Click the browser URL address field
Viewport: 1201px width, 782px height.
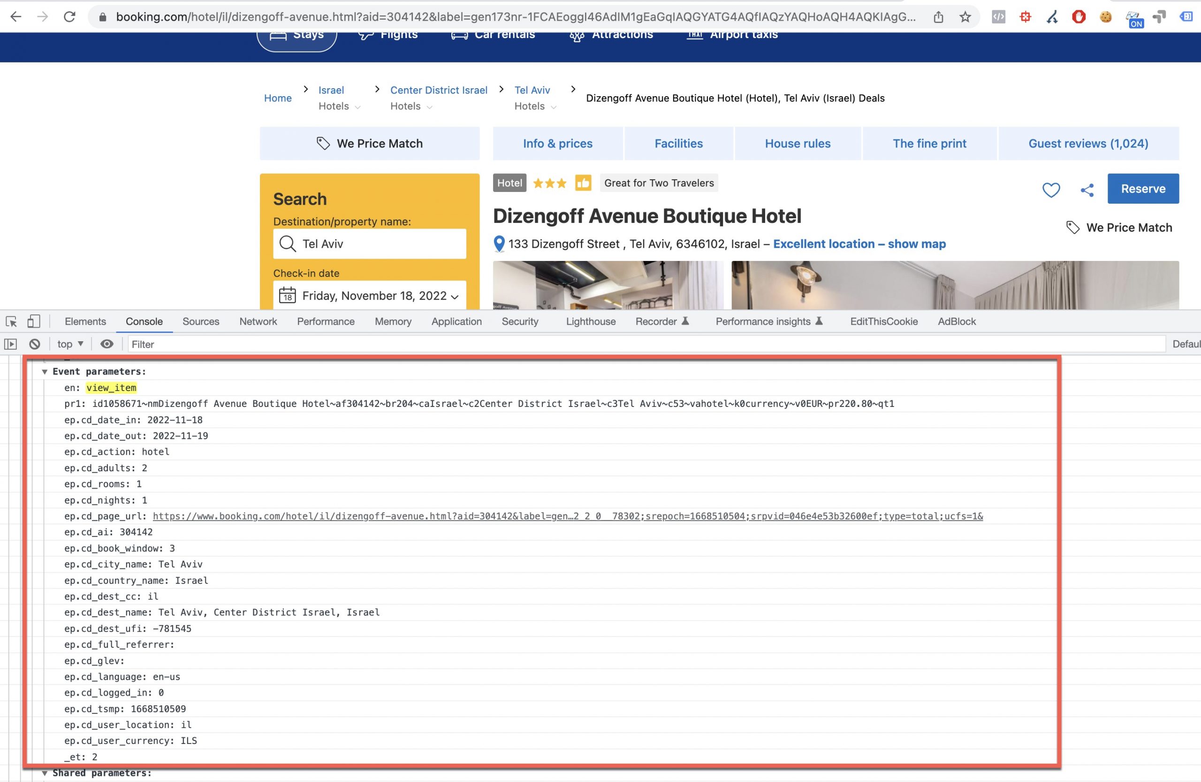[x=515, y=16]
